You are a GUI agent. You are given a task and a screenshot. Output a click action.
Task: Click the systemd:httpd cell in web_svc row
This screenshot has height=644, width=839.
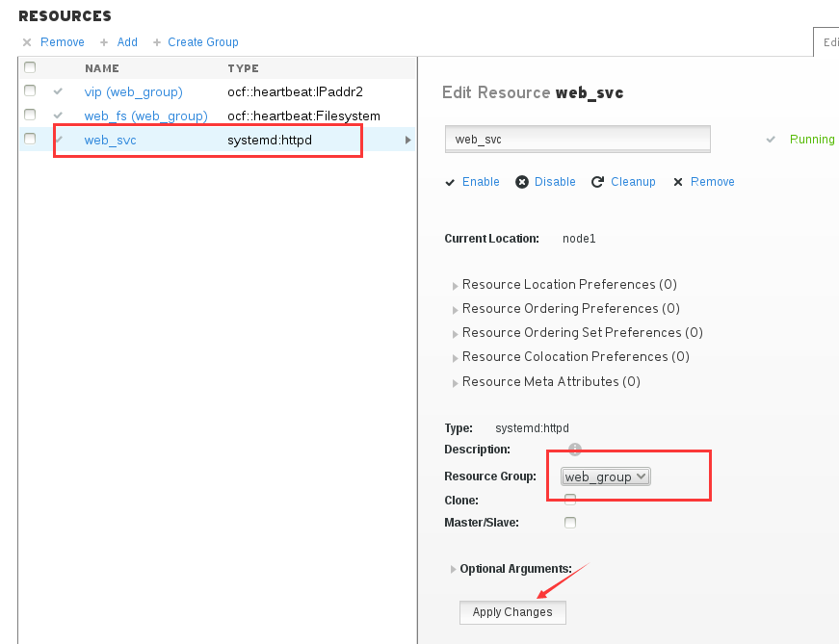pos(269,141)
